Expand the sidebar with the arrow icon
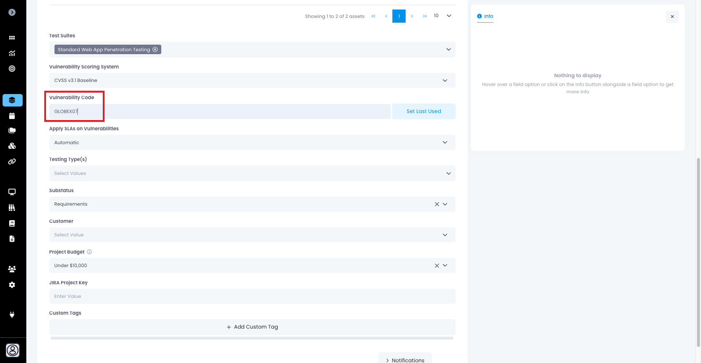701x363 pixels. tap(12, 12)
